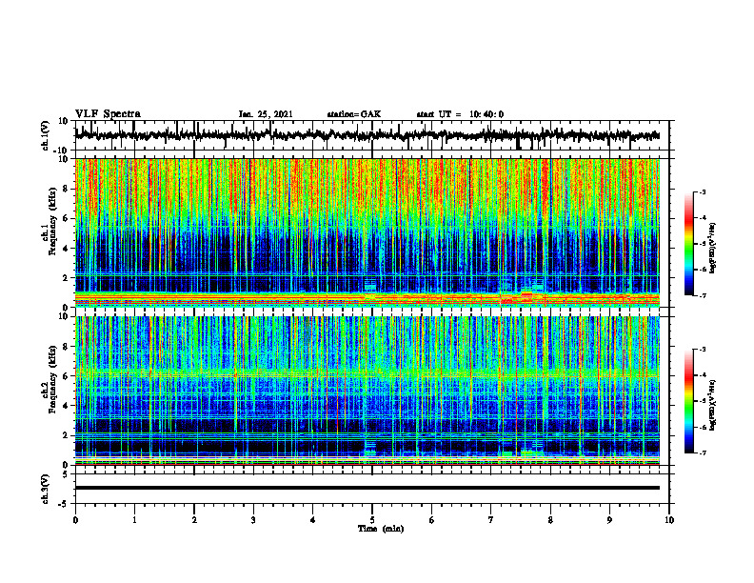The image size is (754, 583).
Task: Click the ch.2 "Frequency (kHz)" axis label
Action: point(52,379)
